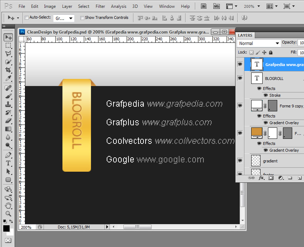Hide the Forme 9 copy layer
The width and height of the screenshot is (304, 247).
(x=240, y=106)
